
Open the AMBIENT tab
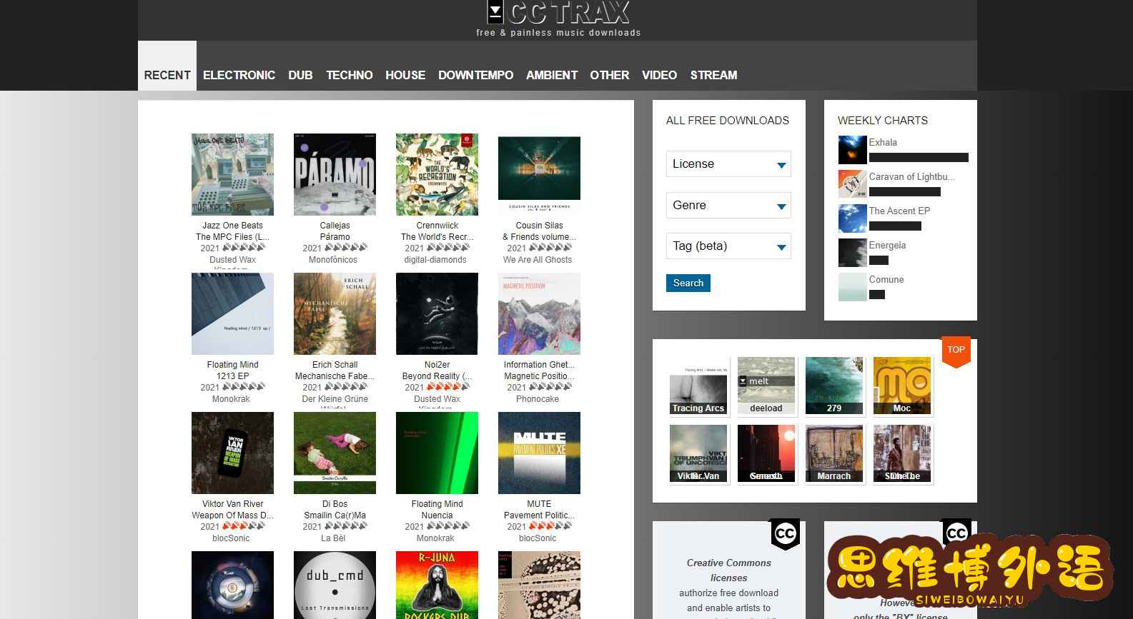[x=552, y=75]
